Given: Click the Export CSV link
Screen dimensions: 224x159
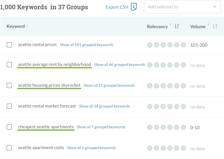Looking at the screenshot, I should pos(117,7).
